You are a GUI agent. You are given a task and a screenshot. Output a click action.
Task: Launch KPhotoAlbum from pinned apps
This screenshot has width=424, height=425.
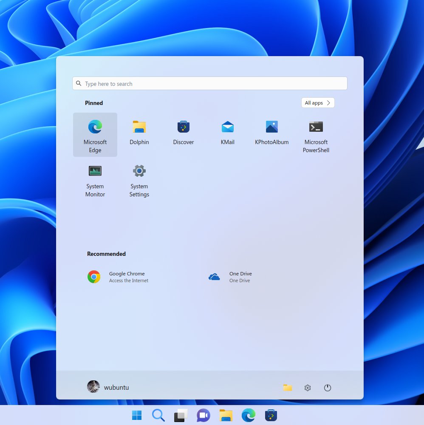(272, 135)
